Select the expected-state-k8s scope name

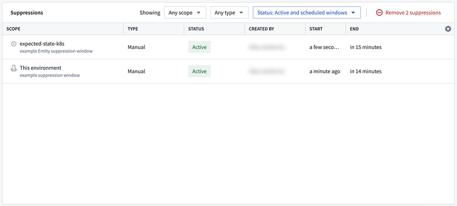pyautogui.click(x=42, y=44)
